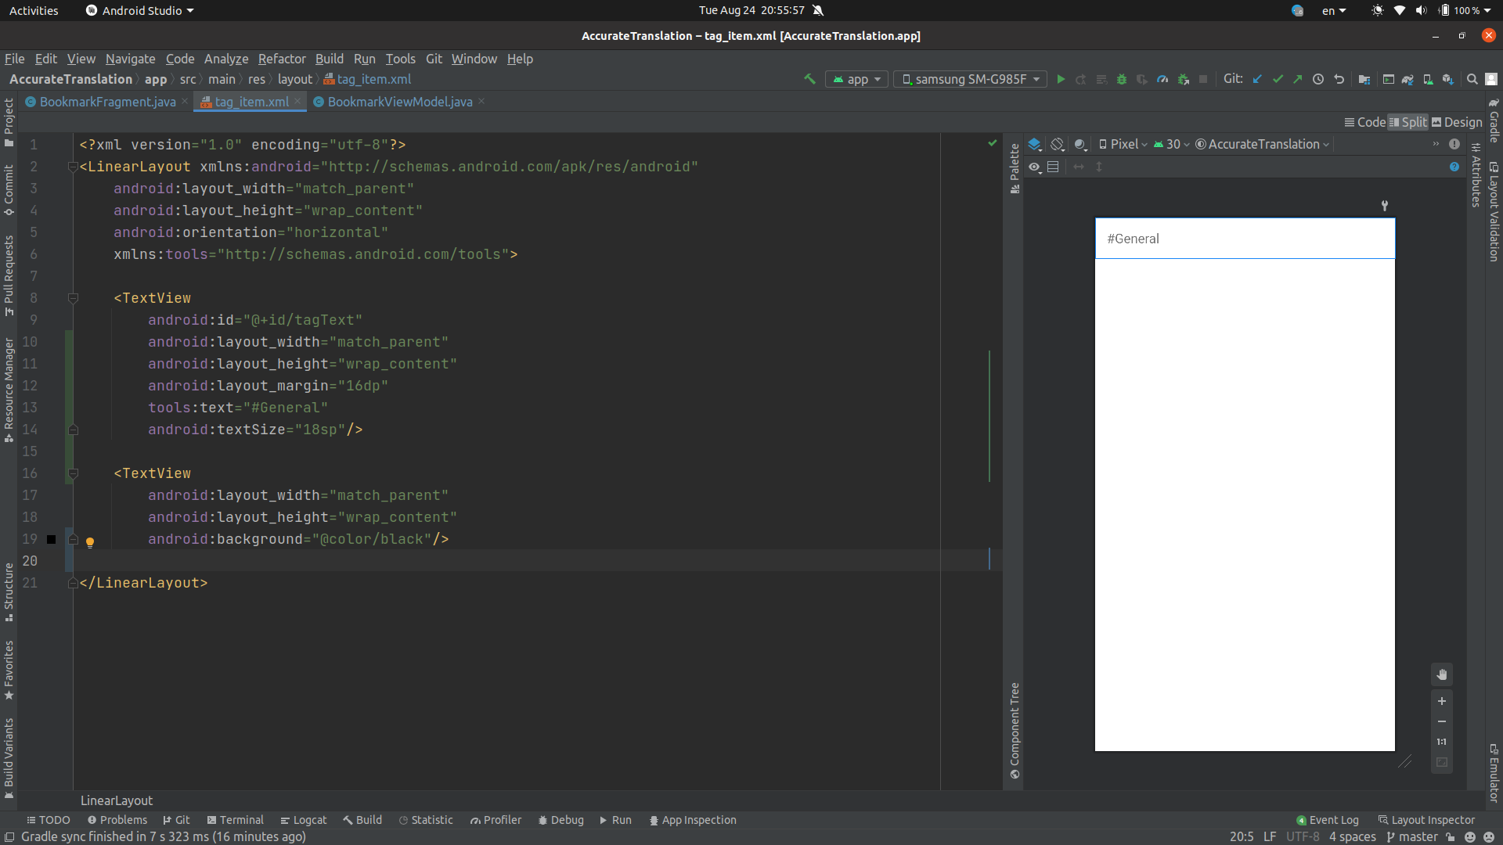Start Debug app with bug icon
Viewport: 1503px width, 845px height.
[x=1122, y=79]
